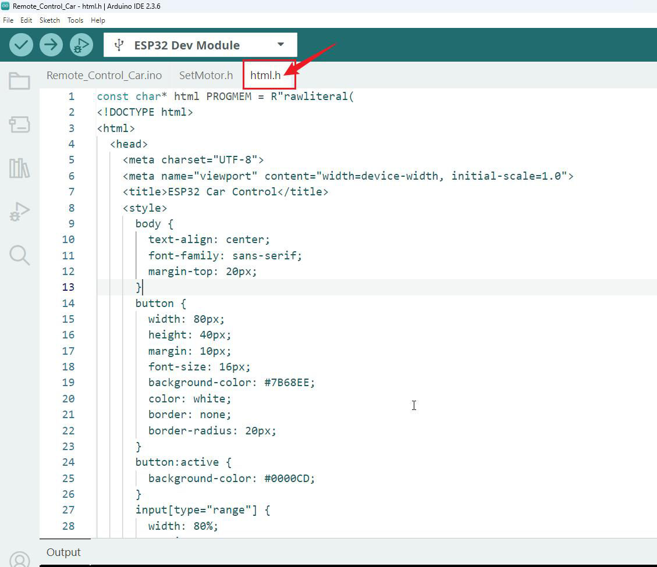
Task: Open the Tools menu
Action: (x=76, y=20)
